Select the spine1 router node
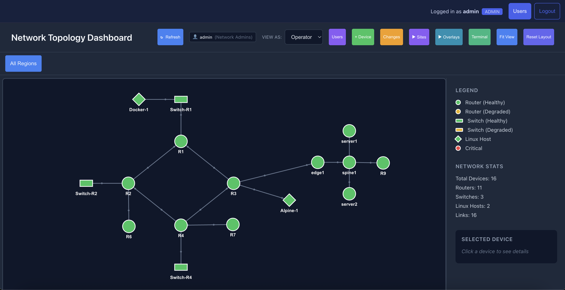The image size is (565, 290). (x=349, y=162)
